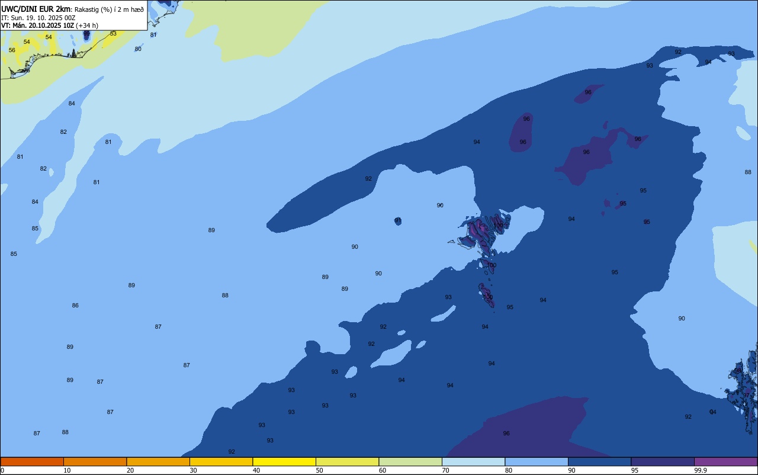Click the bright yellow 40–50 legend segment
The height and width of the screenshot is (475, 758).
[284, 461]
